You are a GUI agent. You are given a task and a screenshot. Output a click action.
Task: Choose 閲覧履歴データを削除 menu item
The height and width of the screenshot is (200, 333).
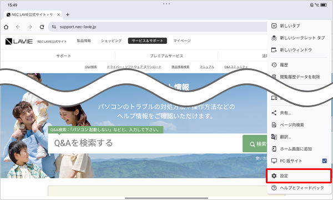coord(299,77)
